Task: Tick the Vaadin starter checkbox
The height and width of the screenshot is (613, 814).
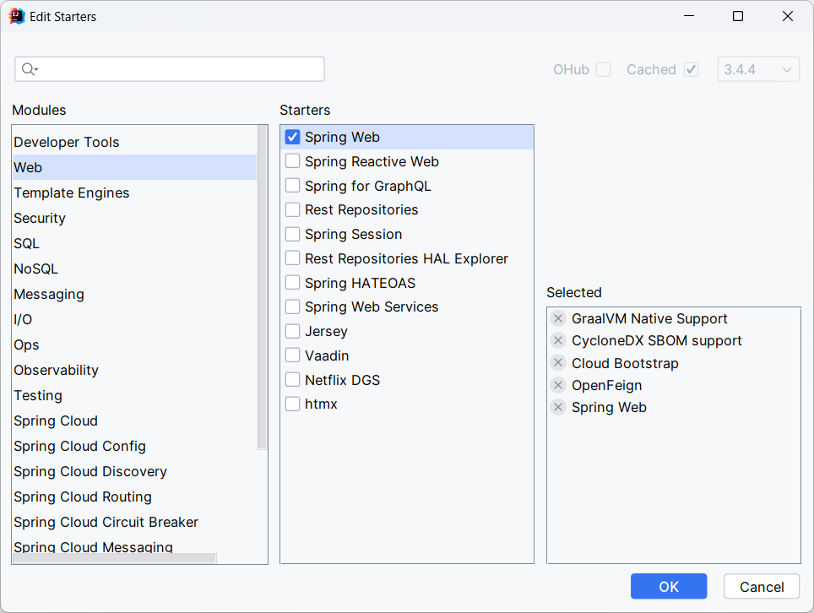Action: point(293,355)
